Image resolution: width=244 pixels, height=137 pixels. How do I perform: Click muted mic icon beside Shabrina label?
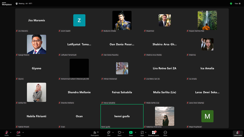point(188,55)
